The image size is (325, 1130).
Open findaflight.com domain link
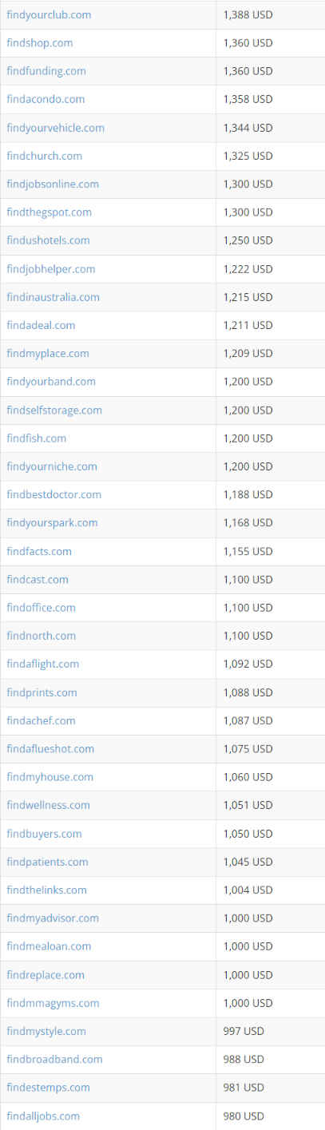[x=43, y=664]
